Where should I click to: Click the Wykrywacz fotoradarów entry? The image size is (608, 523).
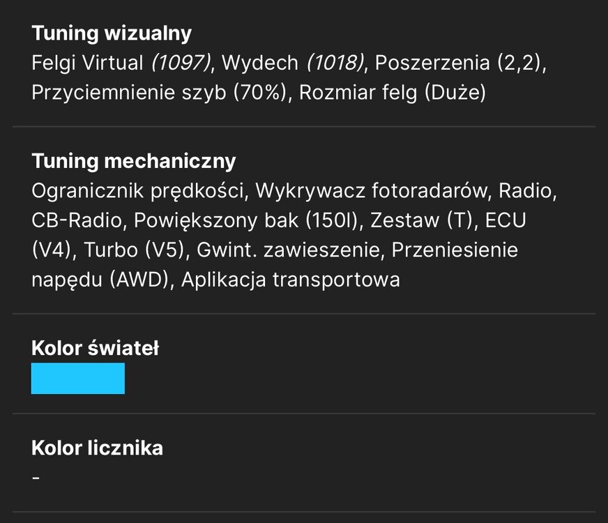[372, 191]
